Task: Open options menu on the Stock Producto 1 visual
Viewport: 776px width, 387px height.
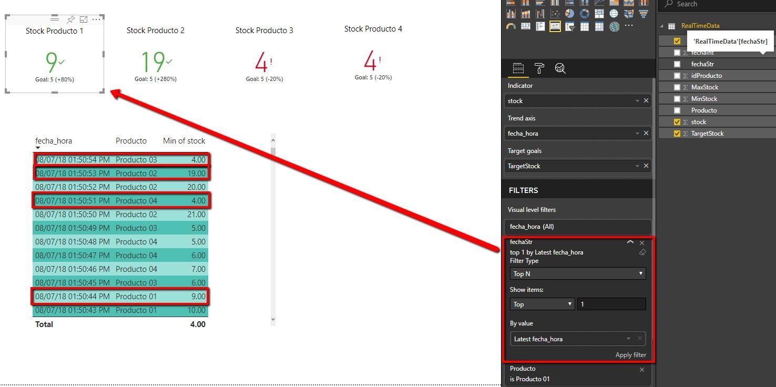Action: [x=97, y=19]
